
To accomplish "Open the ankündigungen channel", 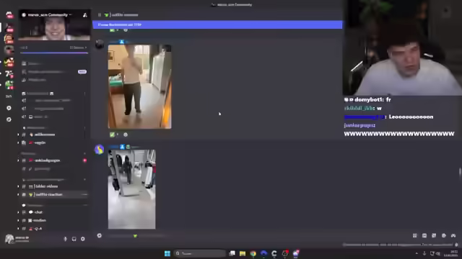I will coord(48,160).
